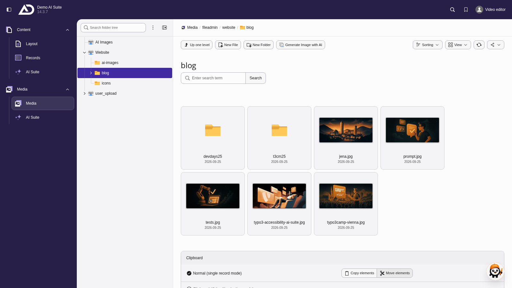The image size is (512, 288).
Task: Select the typo3camp-vienna.jpg thumbnail
Action: tap(346, 196)
